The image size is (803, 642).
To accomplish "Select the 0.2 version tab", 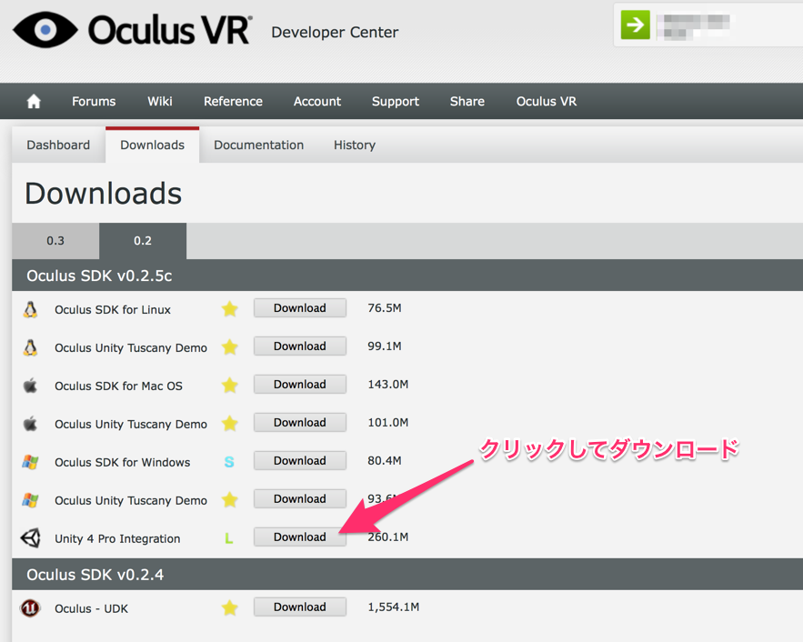I will click(143, 241).
